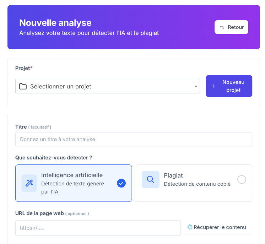Select the Plagiat radio circle
265x244 pixels.
242,180
